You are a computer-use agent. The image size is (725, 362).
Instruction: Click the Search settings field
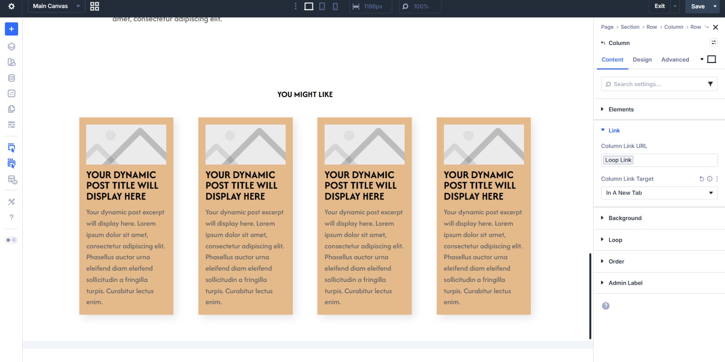(x=652, y=84)
